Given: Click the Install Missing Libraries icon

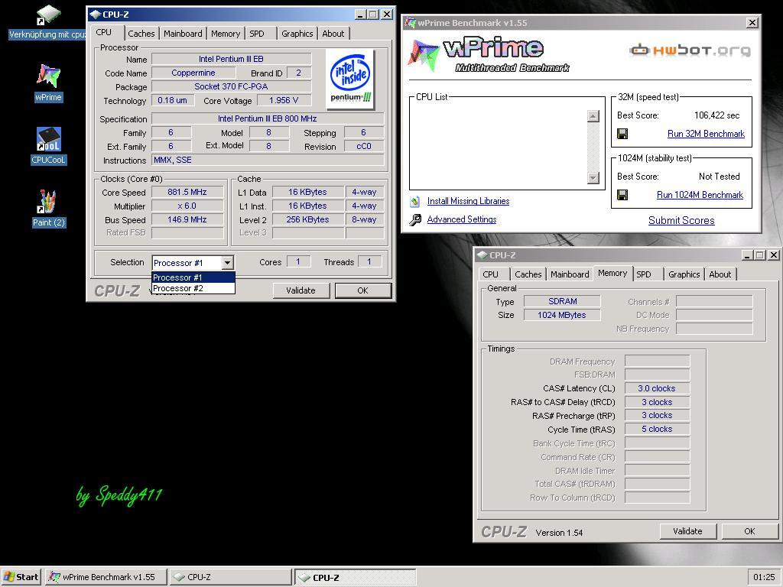Looking at the screenshot, I should point(415,201).
